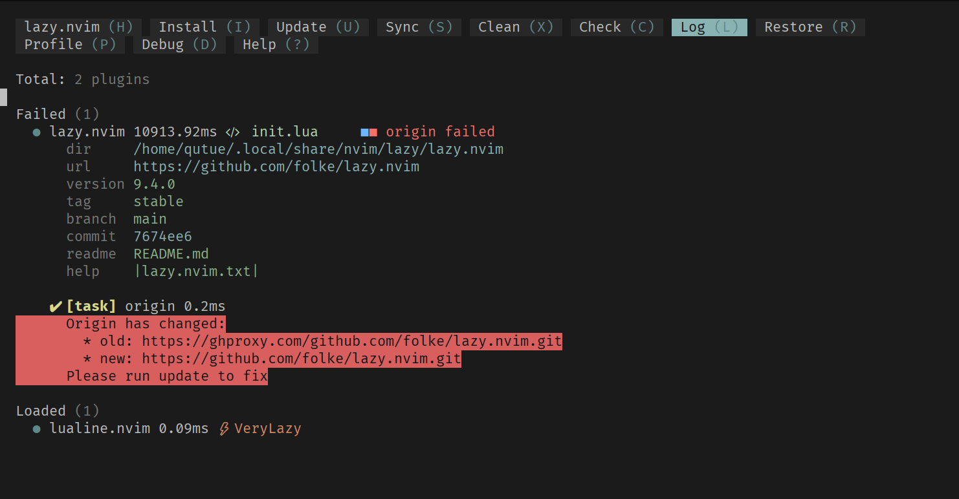The height and width of the screenshot is (499, 959).
Task: Expand the lualine.nvim plugin entry
Action: coord(100,429)
